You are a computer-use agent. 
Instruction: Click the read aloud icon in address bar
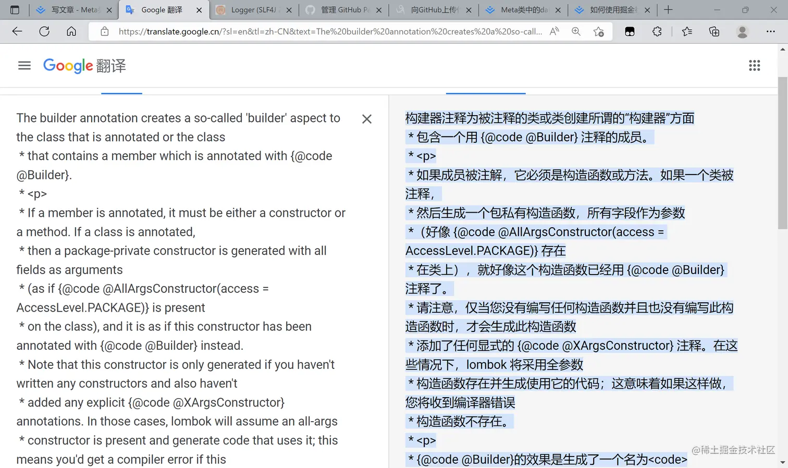[x=555, y=31]
